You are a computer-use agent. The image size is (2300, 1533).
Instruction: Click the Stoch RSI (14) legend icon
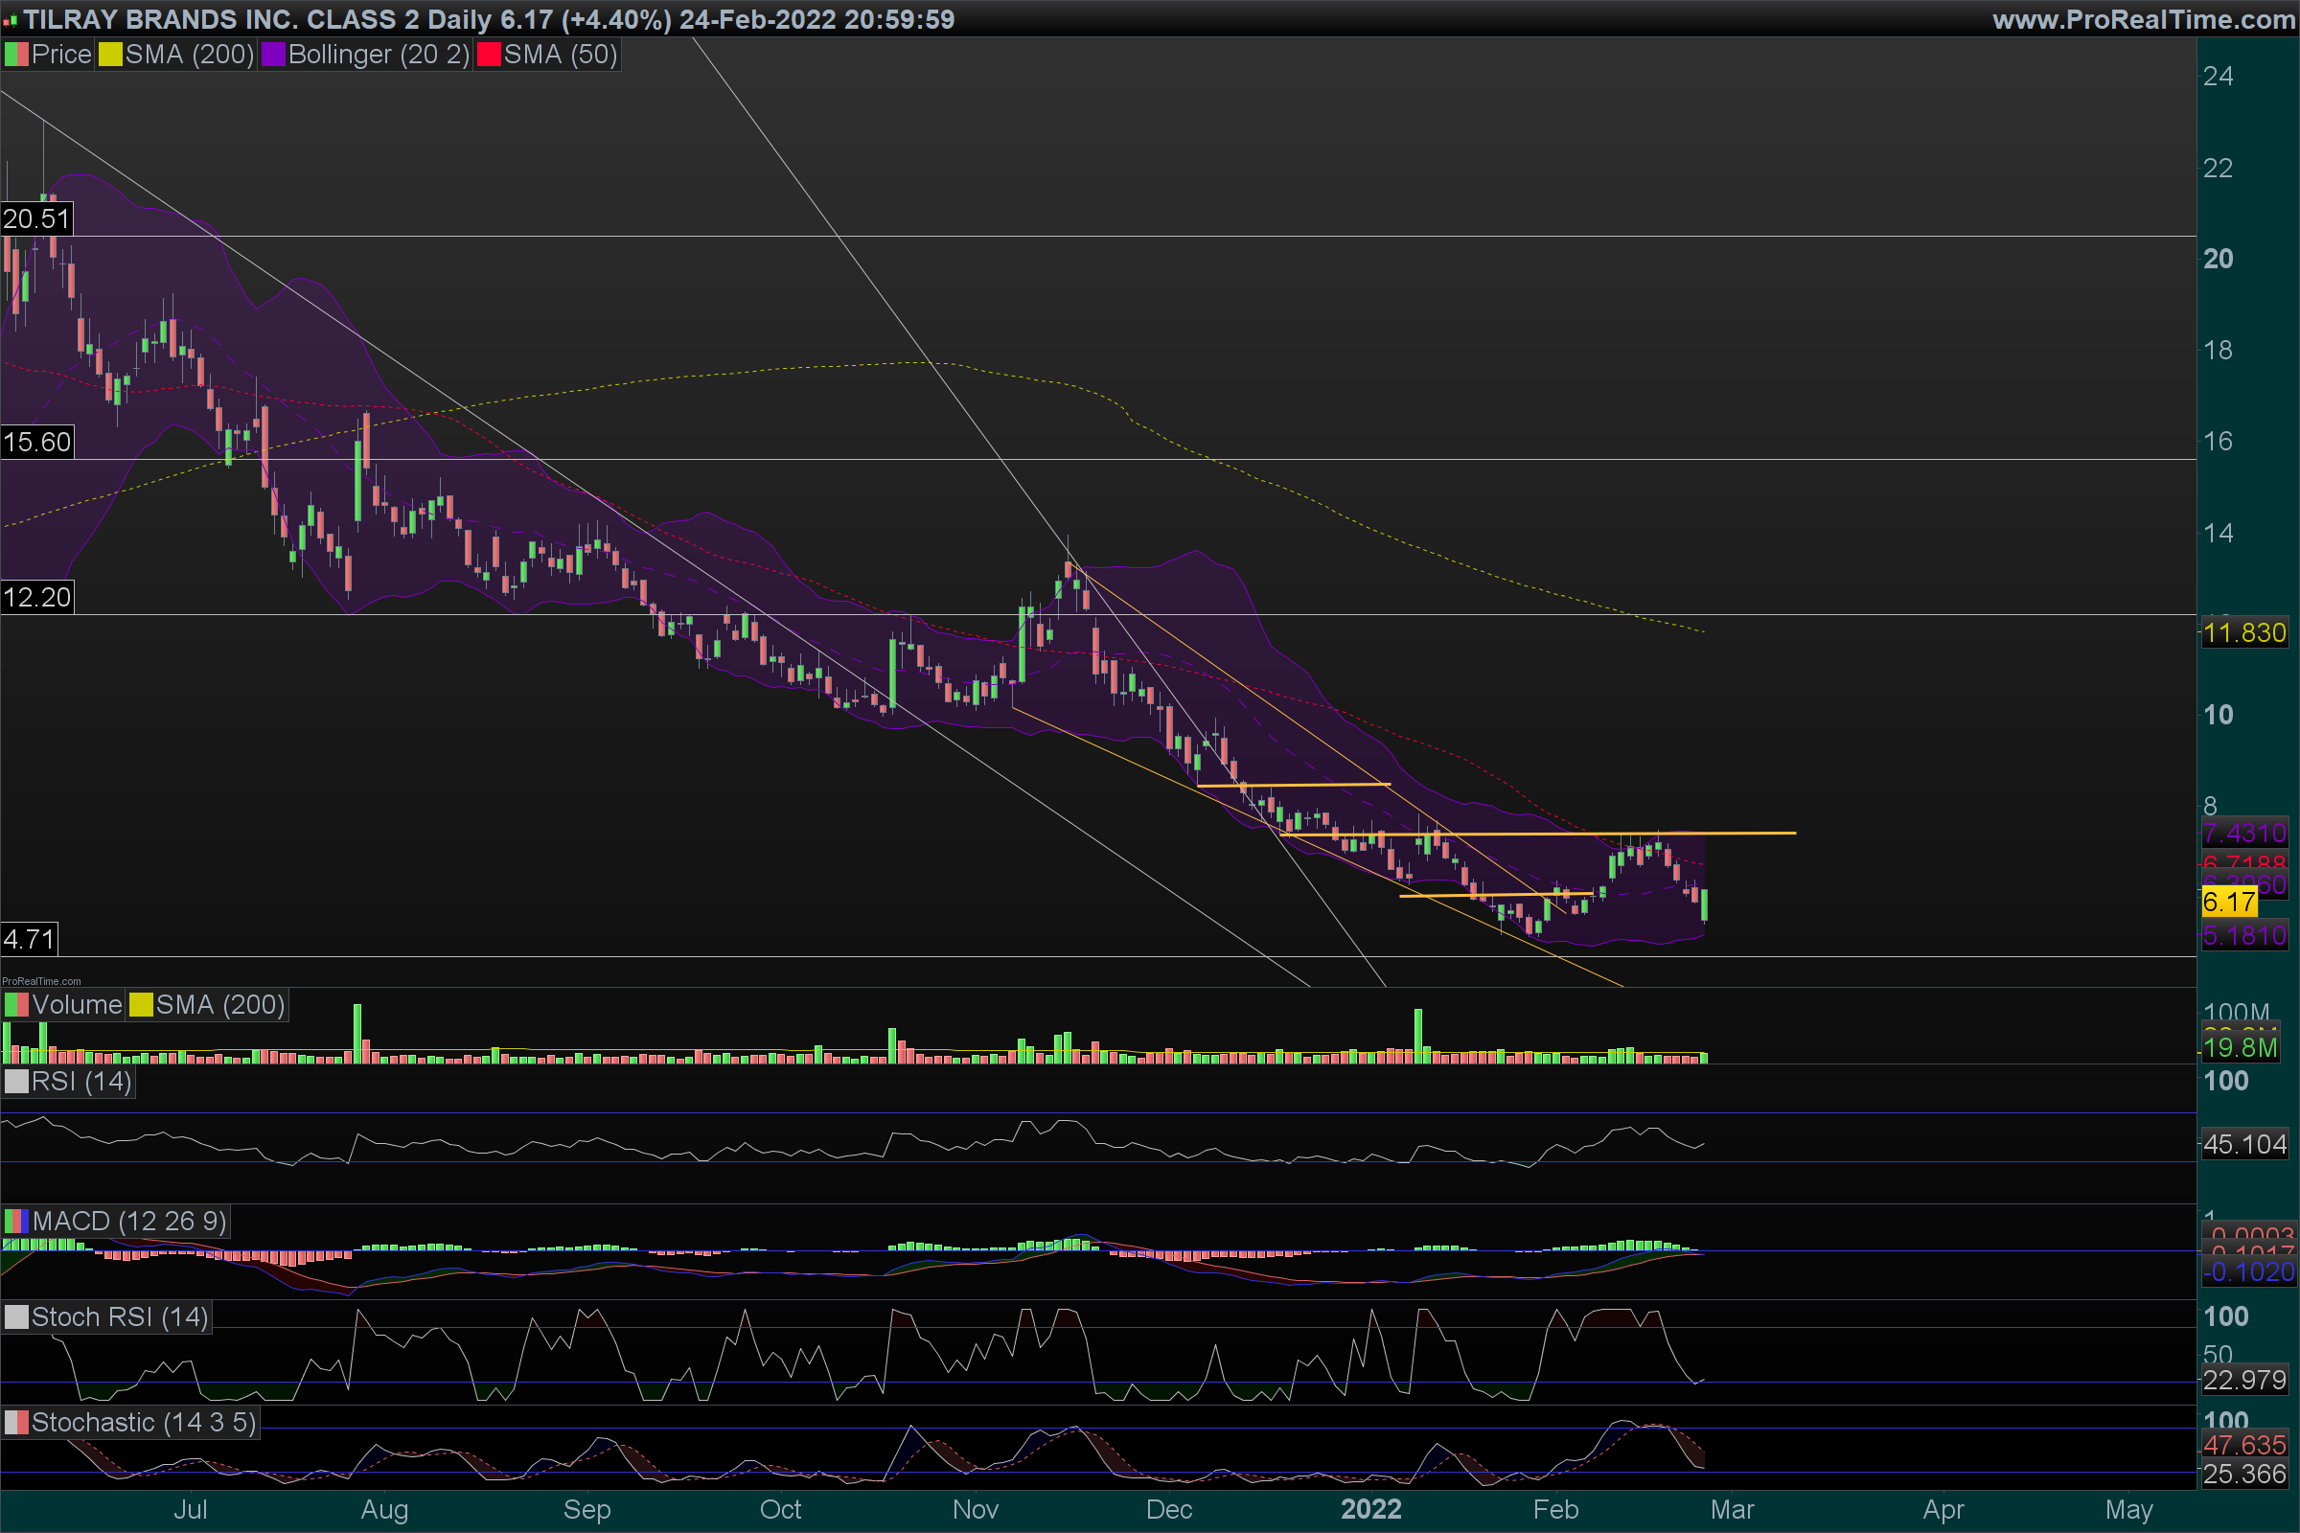pyautogui.click(x=16, y=1316)
